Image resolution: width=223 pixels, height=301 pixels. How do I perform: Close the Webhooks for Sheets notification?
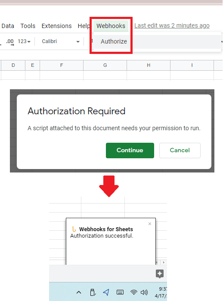point(150,224)
